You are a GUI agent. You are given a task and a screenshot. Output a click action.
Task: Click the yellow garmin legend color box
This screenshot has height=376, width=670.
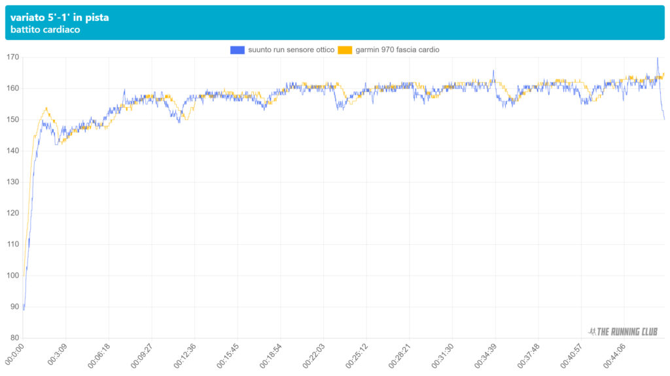pyautogui.click(x=345, y=50)
